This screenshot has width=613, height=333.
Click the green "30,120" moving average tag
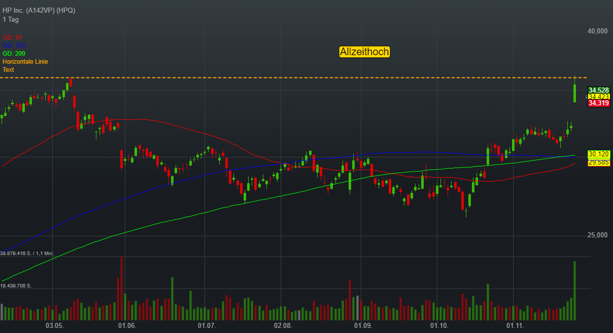599,154
